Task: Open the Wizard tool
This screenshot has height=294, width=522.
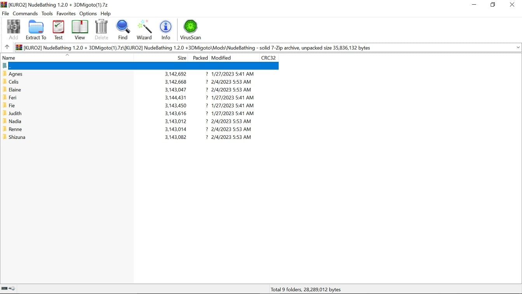Action: 144,30
